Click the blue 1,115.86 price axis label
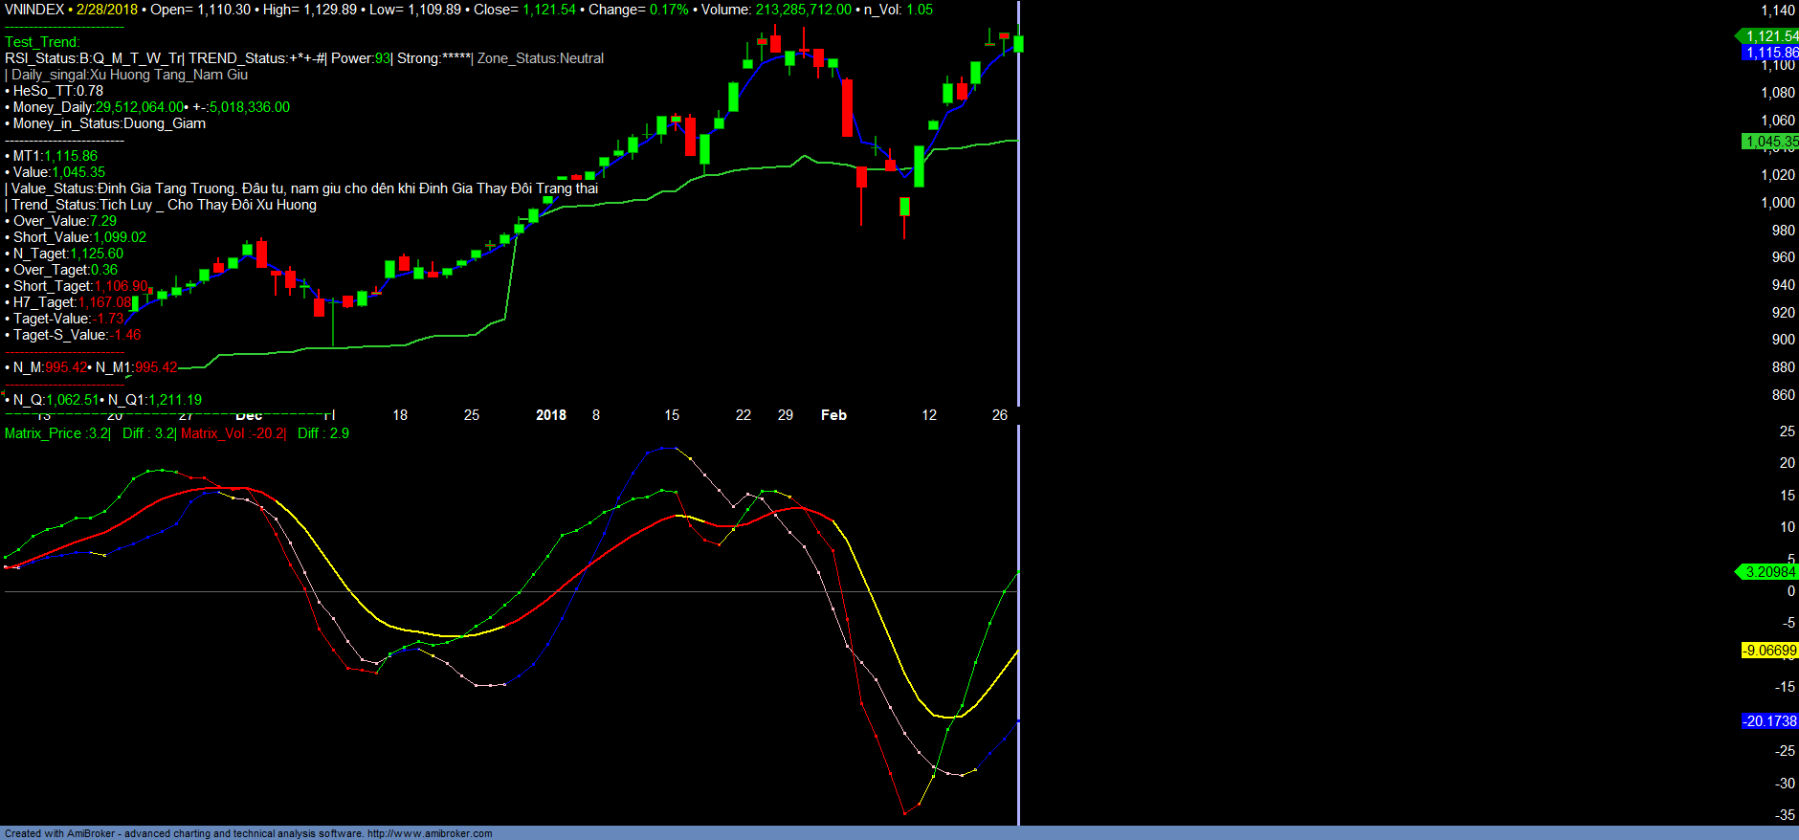Image resolution: width=1799 pixels, height=840 pixels. point(1770,53)
